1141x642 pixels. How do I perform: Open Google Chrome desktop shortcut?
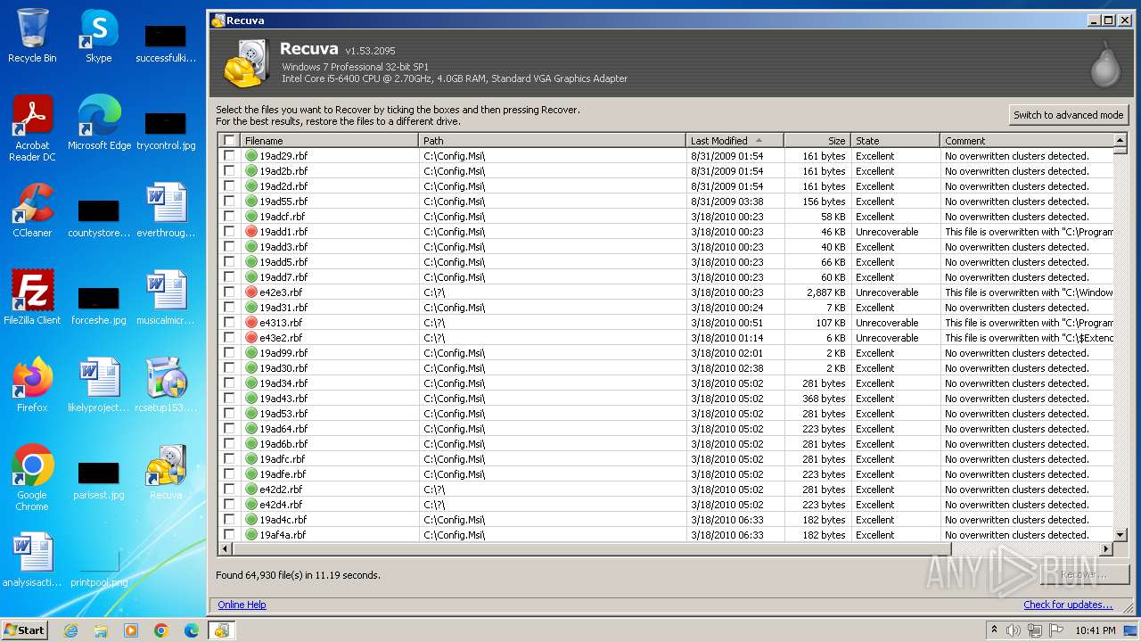click(x=32, y=478)
